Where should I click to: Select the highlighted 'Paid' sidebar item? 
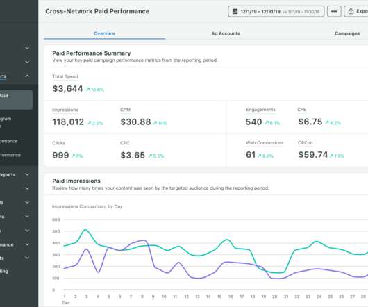pos(16,99)
